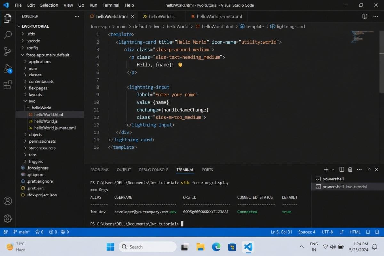Open Microsoft Edge from taskbar
The width and height of the screenshot is (384, 256).
click(x=216, y=247)
